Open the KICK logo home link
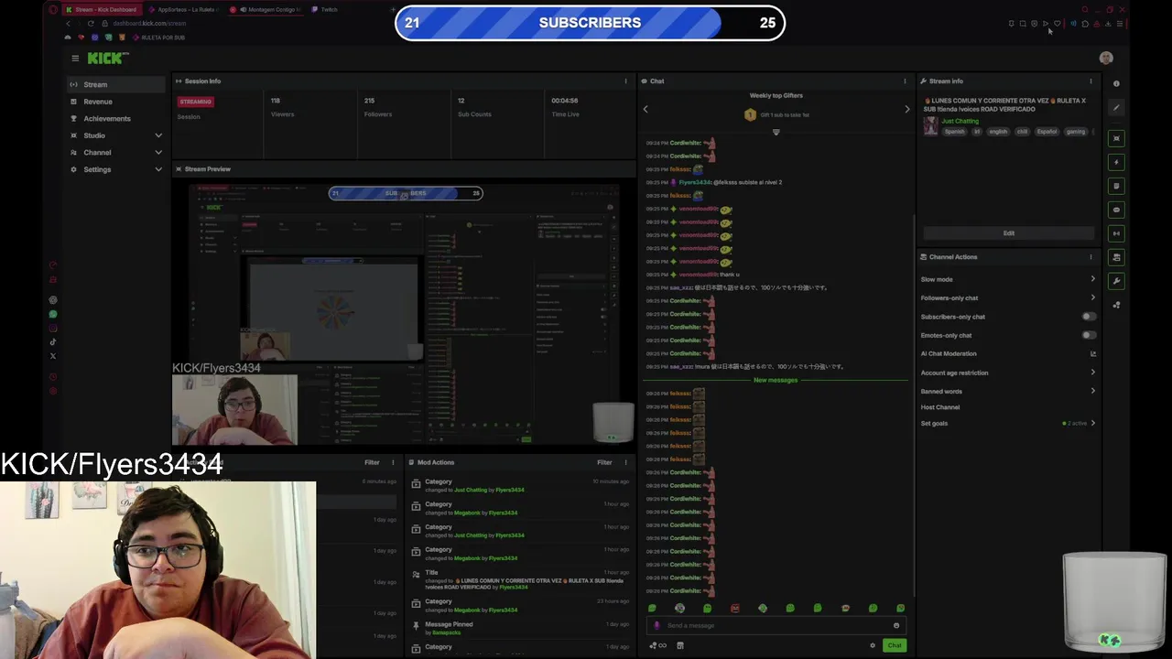Viewport: 1172px width, 659px height. tap(108, 58)
